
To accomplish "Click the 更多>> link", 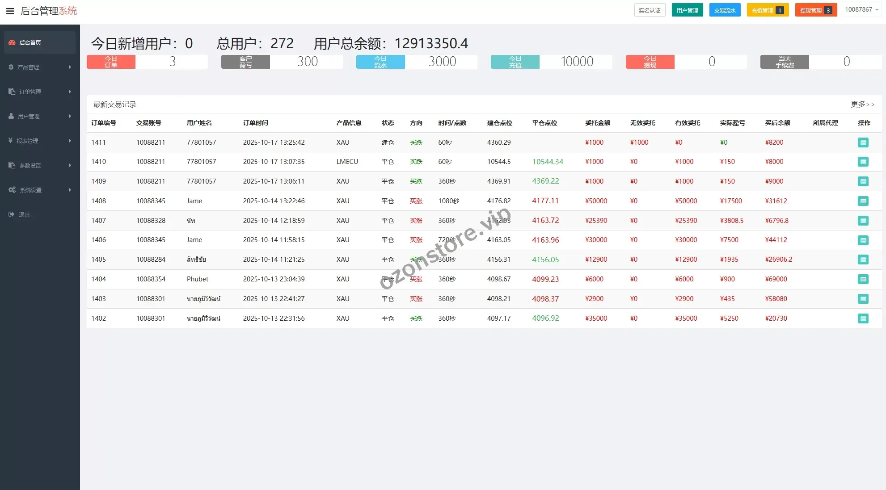I will click(x=862, y=104).
